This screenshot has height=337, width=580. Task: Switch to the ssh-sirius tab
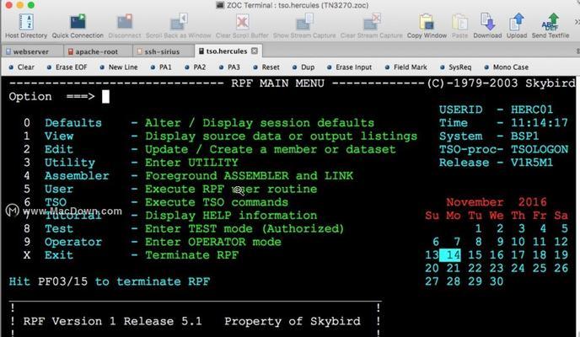pos(162,51)
